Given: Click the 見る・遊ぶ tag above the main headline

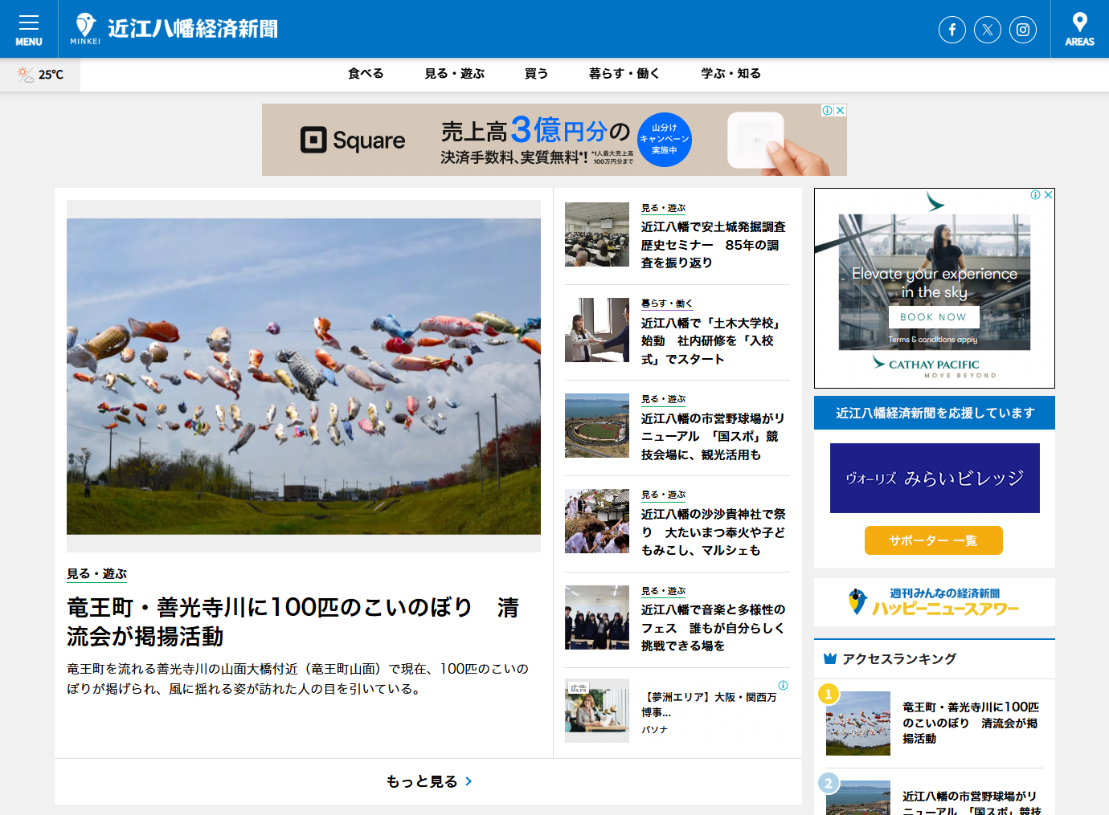Looking at the screenshot, I should coord(97,574).
